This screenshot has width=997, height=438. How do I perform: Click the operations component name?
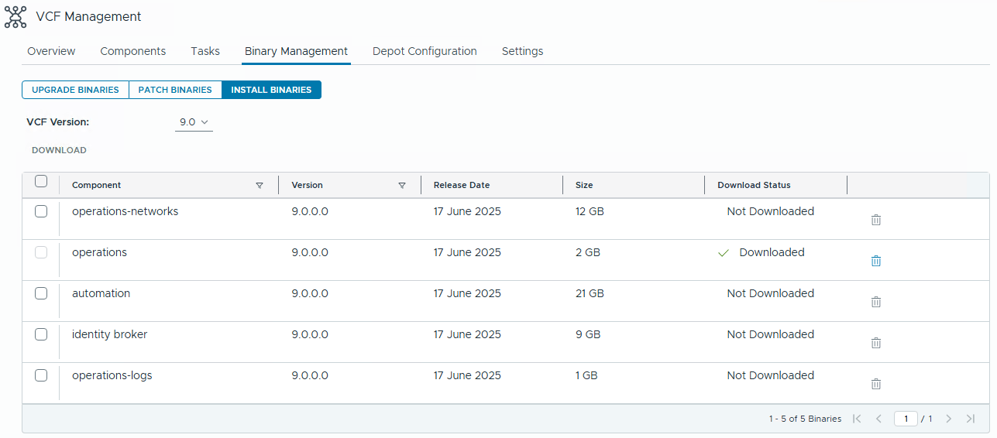pyautogui.click(x=99, y=252)
